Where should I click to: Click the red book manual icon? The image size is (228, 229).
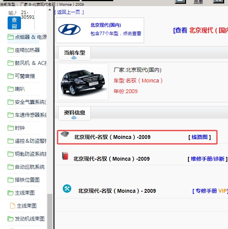click(65, 156)
